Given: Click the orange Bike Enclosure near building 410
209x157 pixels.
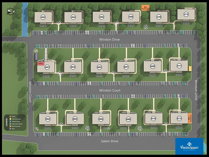Looking at the screenshot, I should point(145,8).
